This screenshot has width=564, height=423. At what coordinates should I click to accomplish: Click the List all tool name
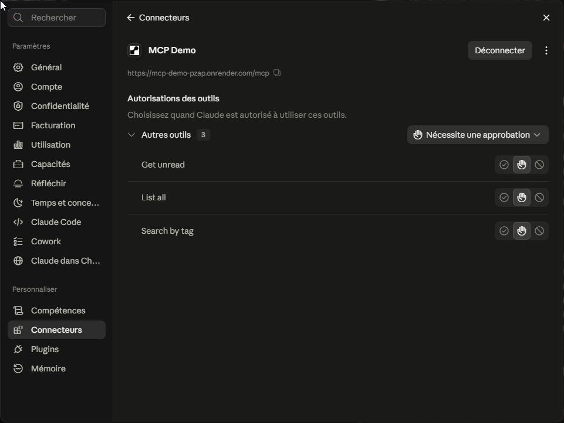tap(154, 197)
